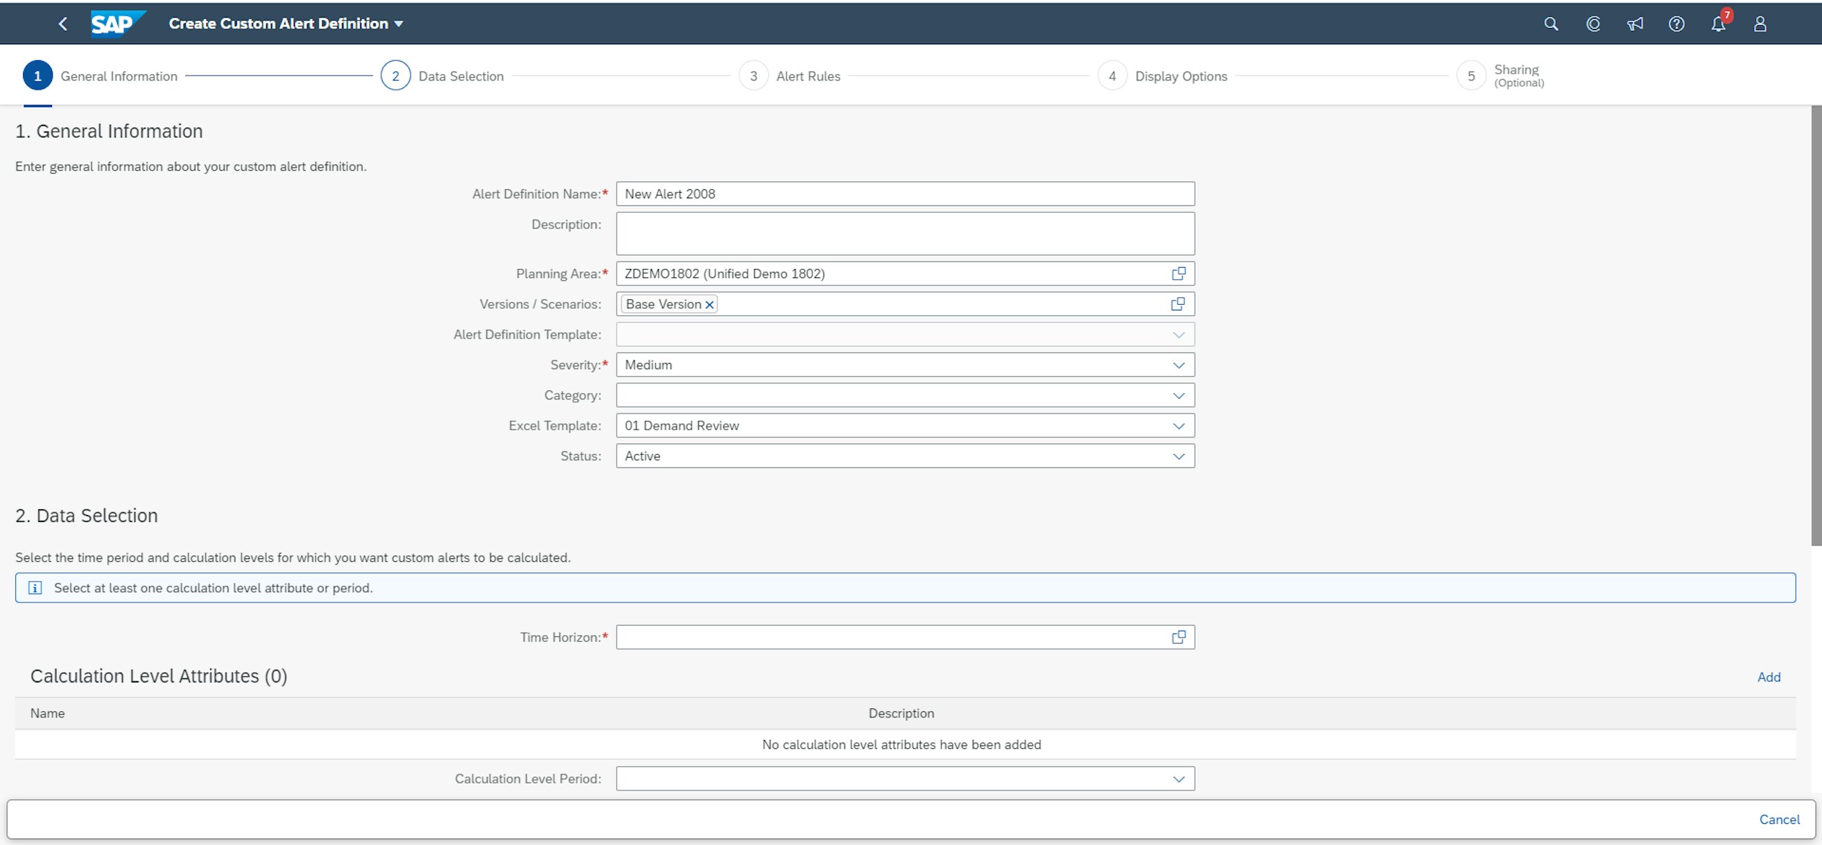Viewport: 1822px width, 845px height.
Task: Open the search icon in header
Action: click(x=1550, y=24)
